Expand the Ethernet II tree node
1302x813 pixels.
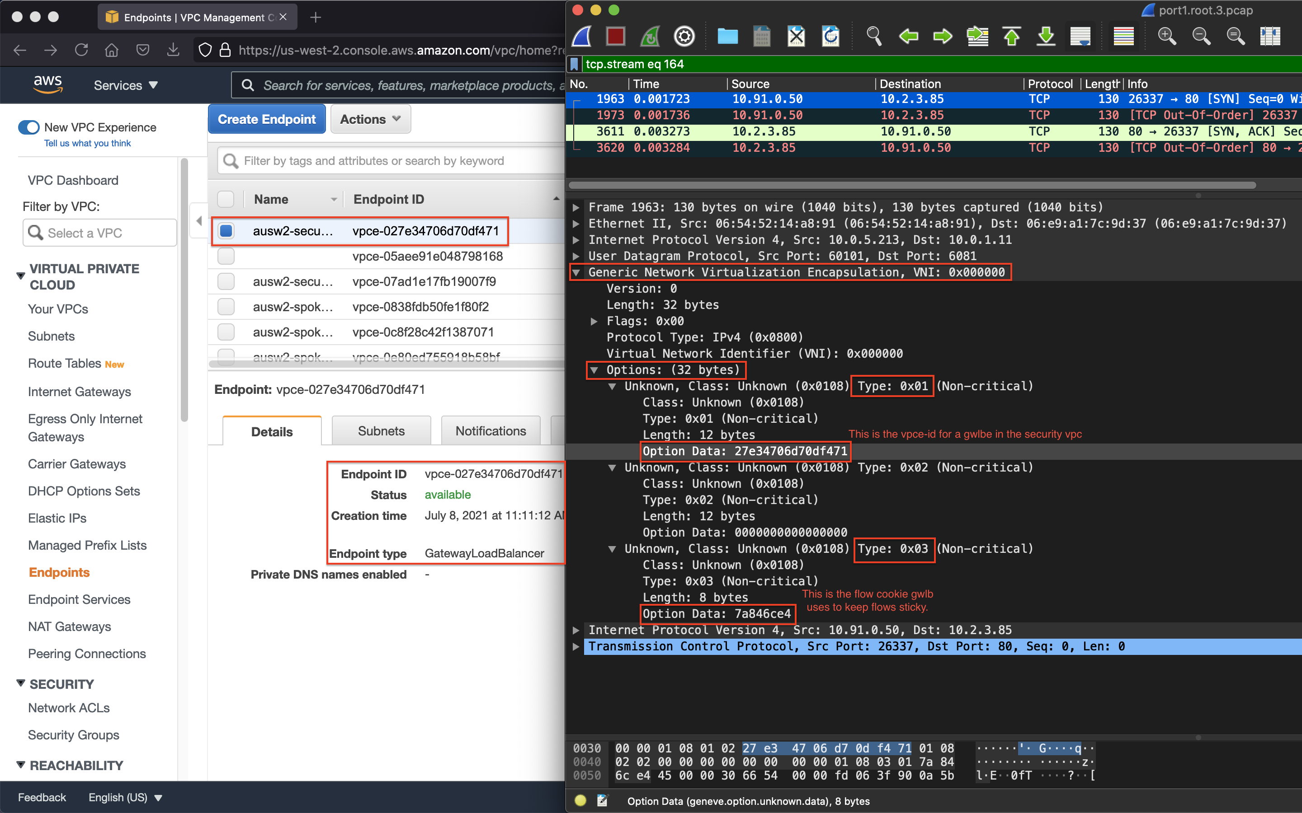click(576, 224)
